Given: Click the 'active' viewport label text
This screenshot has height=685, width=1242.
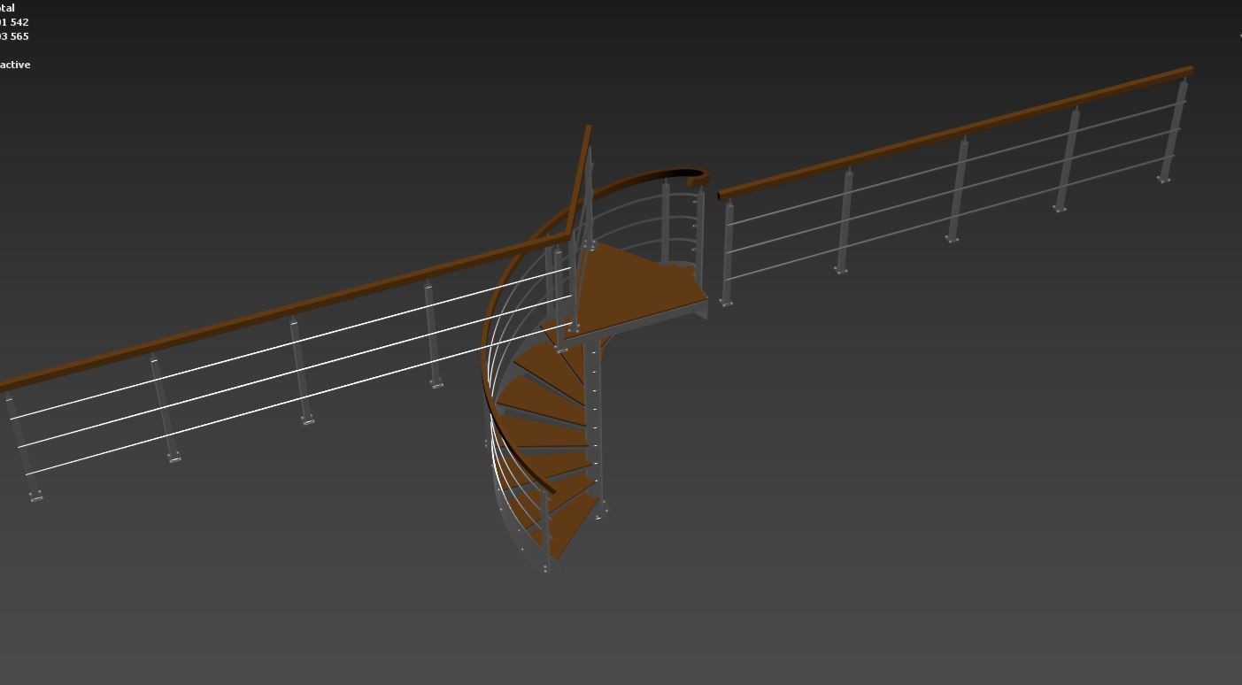Looking at the screenshot, I should click(x=15, y=65).
